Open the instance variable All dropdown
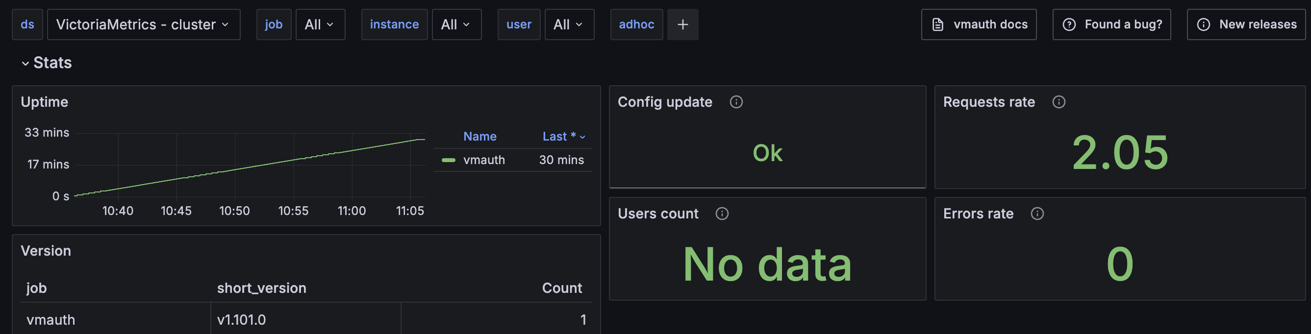The height and width of the screenshot is (334, 1311). [x=456, y=24]
